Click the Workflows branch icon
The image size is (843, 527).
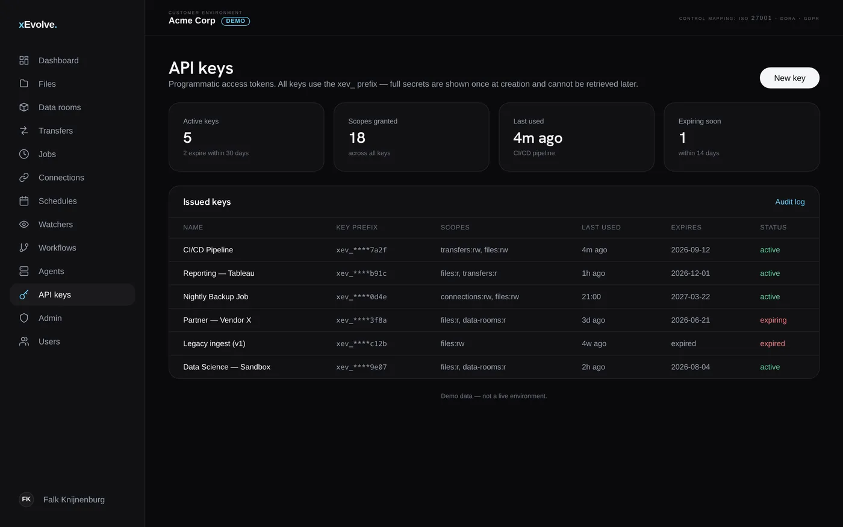point(24,248)
